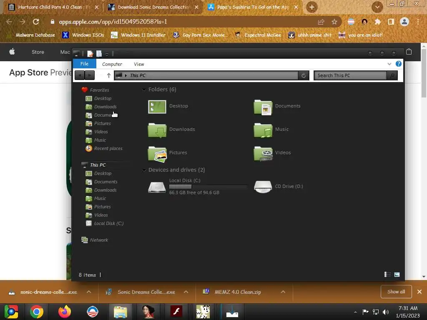Open the you are an idiot! bookmark

click(x=361, y=35)
